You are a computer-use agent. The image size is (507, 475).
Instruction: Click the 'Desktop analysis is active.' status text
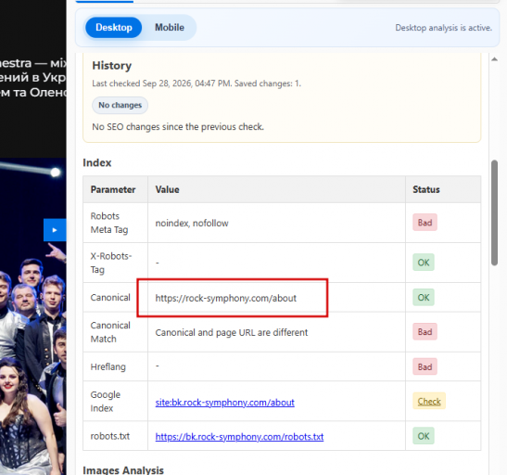click(444, 28)
